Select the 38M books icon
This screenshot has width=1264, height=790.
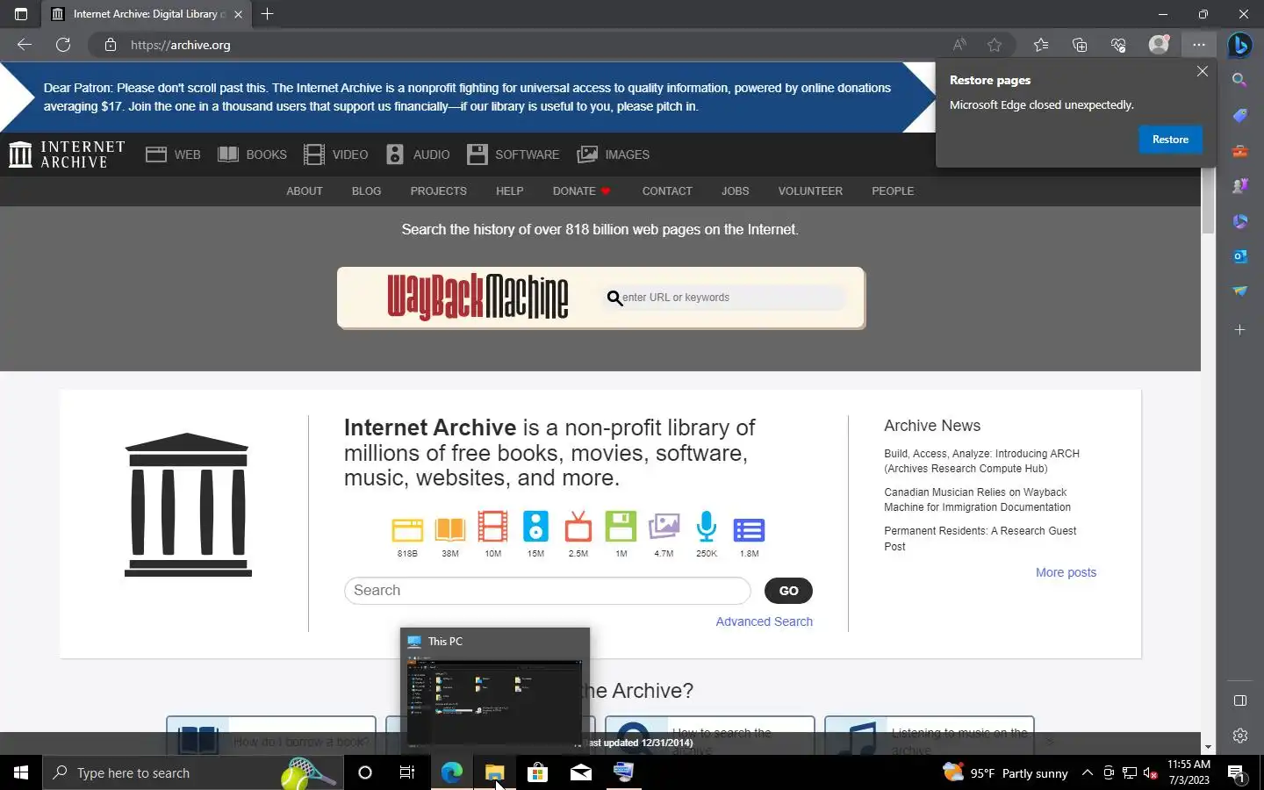[450, 528]
